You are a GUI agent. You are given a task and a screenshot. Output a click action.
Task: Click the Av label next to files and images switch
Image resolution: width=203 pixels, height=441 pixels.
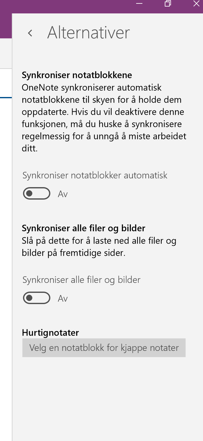click(x=63, y=298)
